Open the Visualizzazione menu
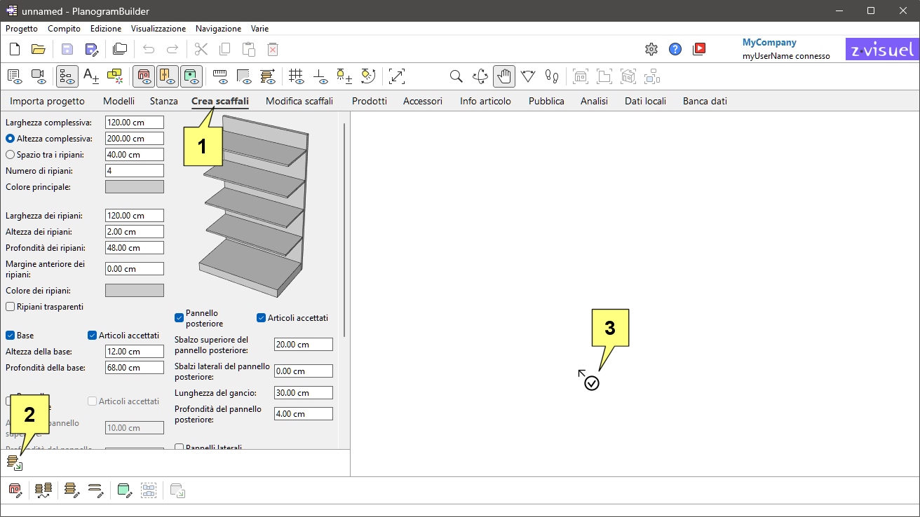 pos(158,29)
